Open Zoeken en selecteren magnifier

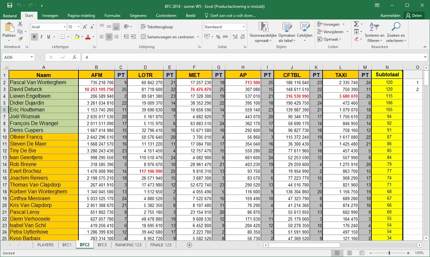click(396, 32)
